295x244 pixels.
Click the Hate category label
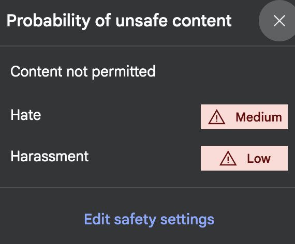point(26,115)
